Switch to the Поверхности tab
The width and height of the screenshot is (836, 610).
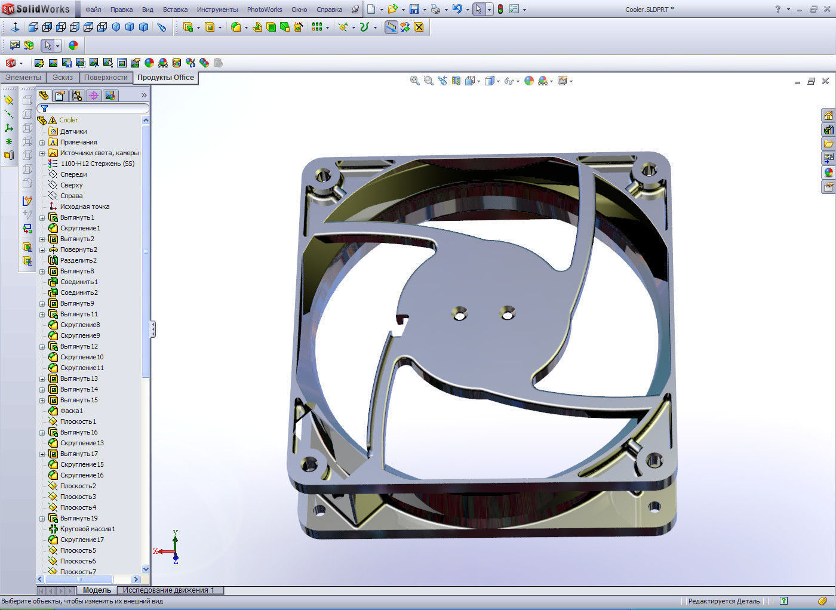(106, 78)
